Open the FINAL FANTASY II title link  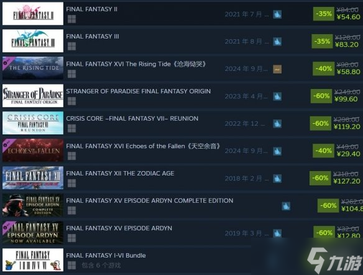pos(91,9)
